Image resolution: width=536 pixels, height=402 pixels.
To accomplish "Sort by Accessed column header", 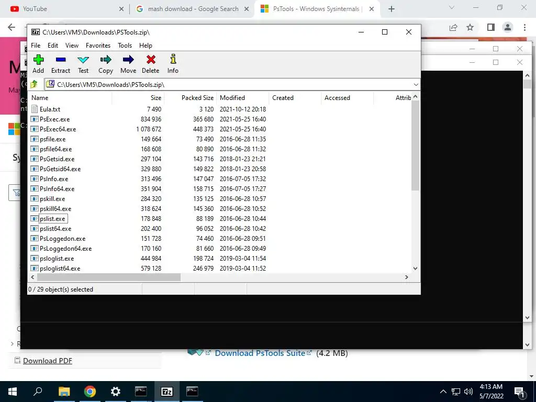I will click(x=348, y=98).
